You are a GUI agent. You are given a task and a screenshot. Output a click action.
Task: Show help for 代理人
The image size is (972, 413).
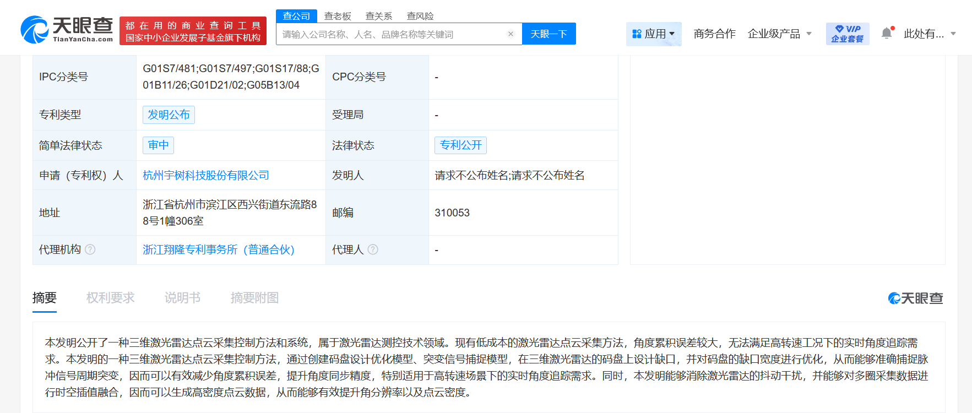click(373, 249)
